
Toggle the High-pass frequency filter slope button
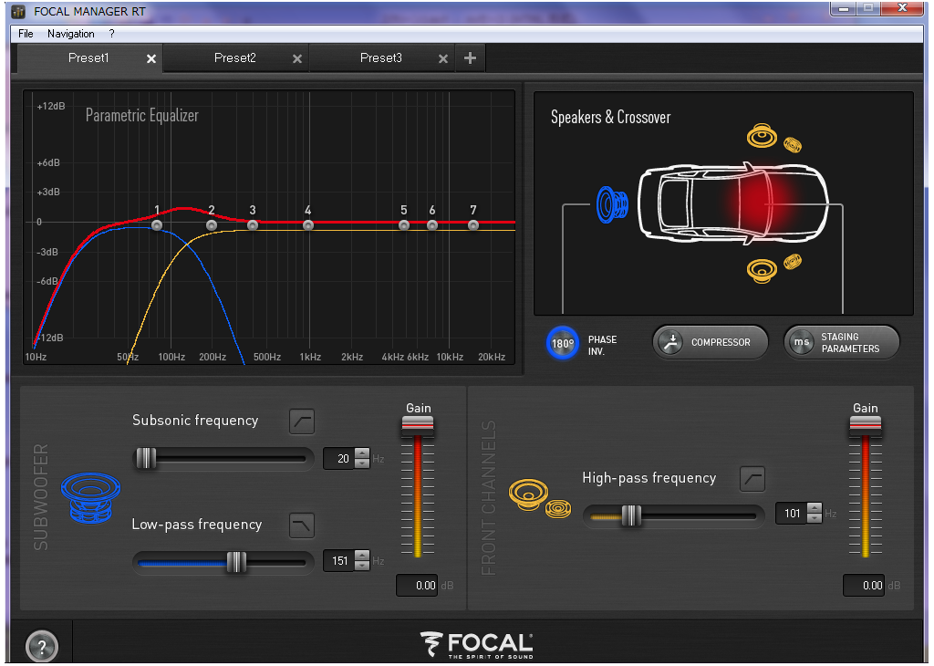[x=752, y=479]
